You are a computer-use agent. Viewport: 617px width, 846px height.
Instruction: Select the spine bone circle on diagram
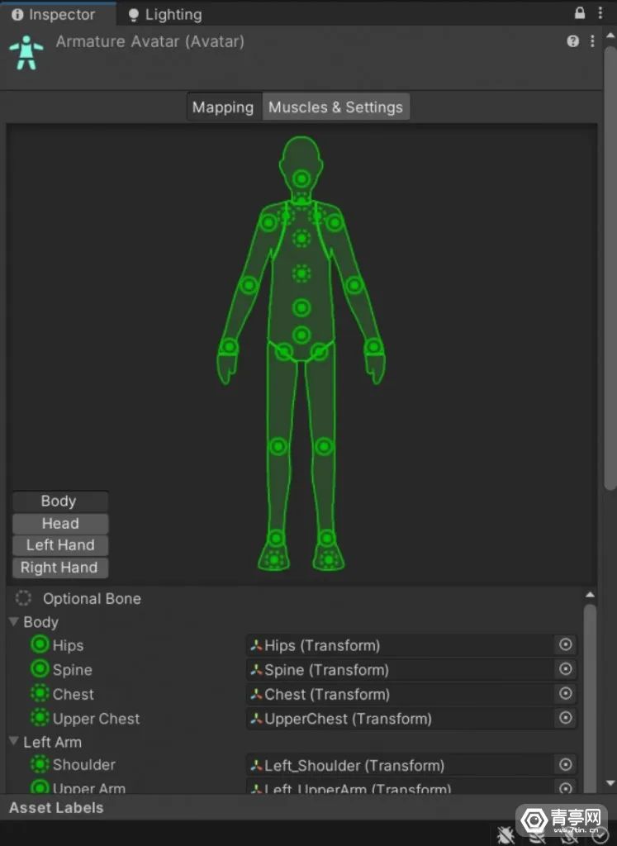301,307
